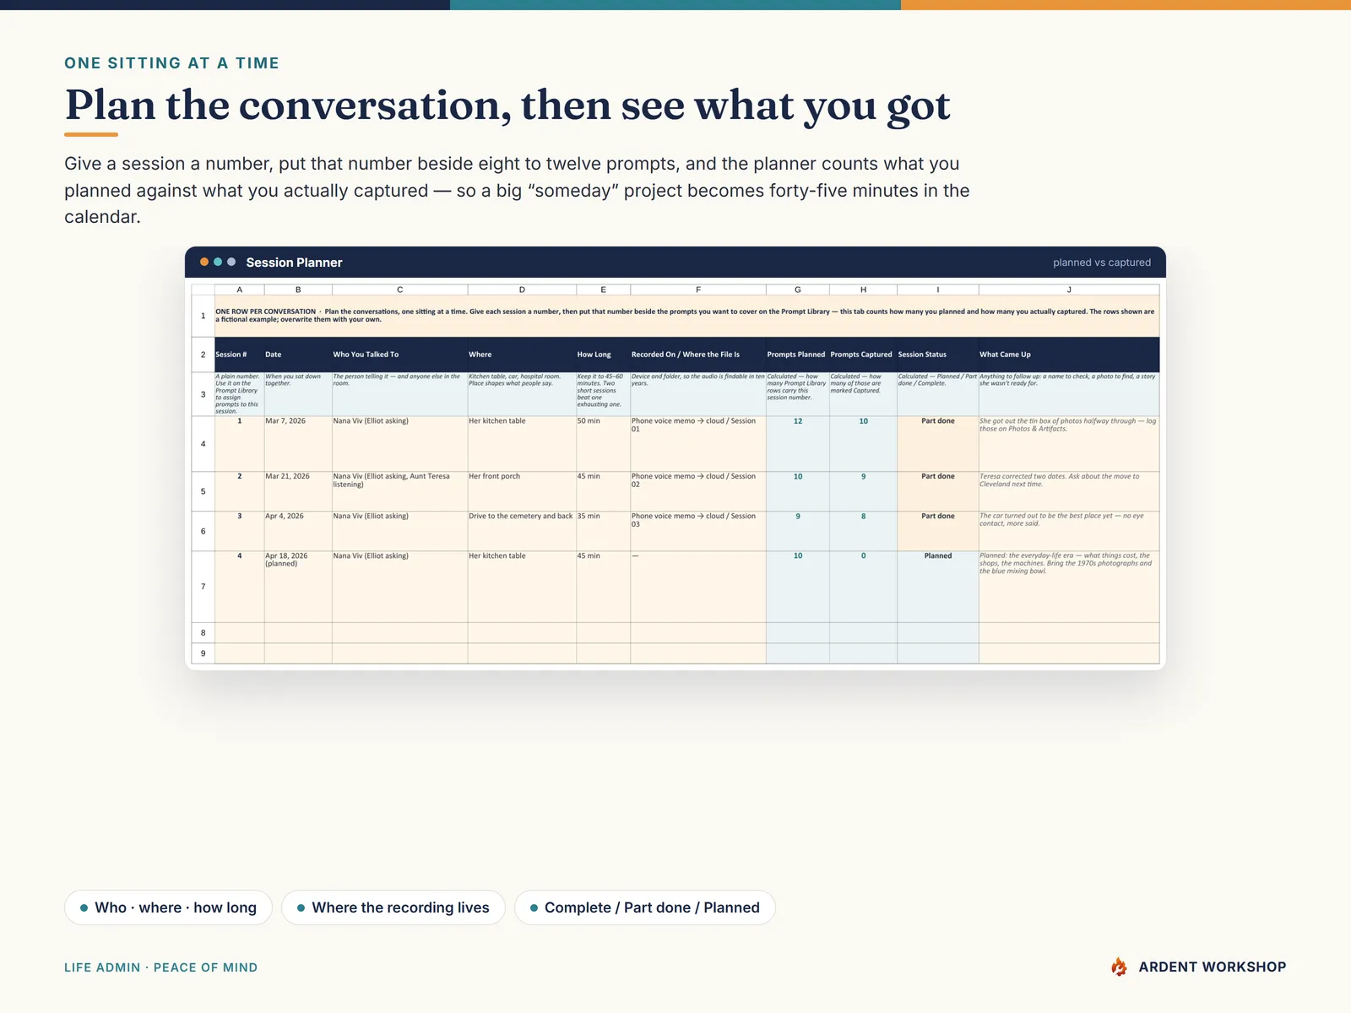Screen dimensions: 1351x1013
Task: Select the "Apr 18, 2026 (planned)" date cell
Action: click(x=298, y=587)
